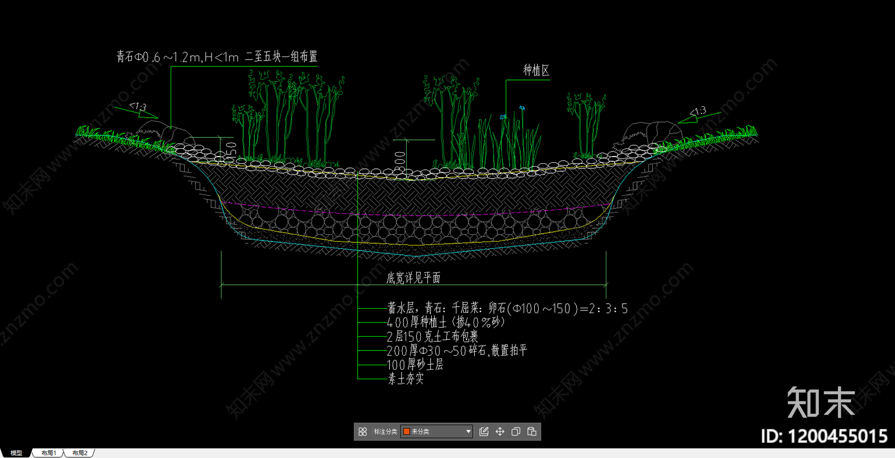Click the paste clipboard icon
The height and width of the screenshot is (458, 895).
(x=532, y=432)
